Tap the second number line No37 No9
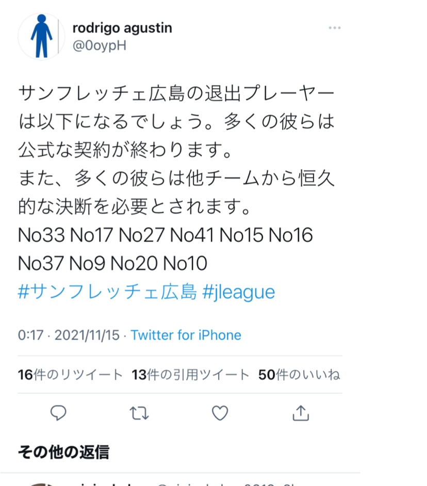427x486 pixels. pos(112,264)
